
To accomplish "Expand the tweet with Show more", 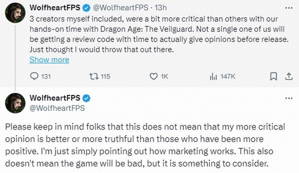I will tap(49, 60).
